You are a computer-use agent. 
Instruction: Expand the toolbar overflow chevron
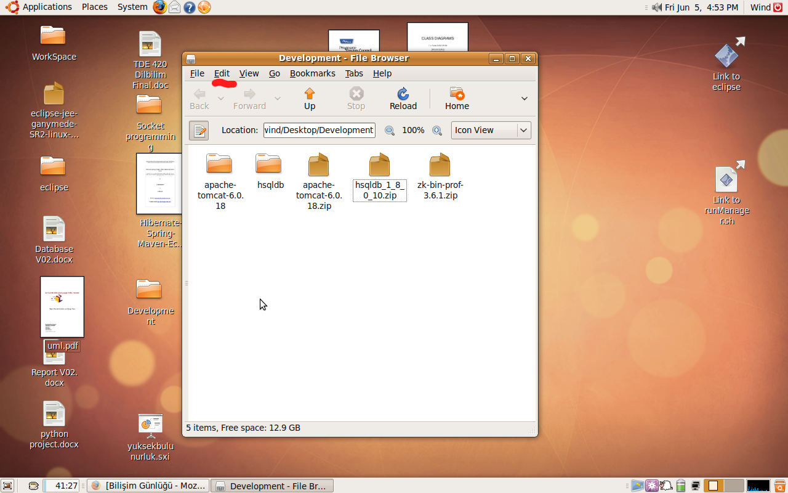click(x=525, y=99)
